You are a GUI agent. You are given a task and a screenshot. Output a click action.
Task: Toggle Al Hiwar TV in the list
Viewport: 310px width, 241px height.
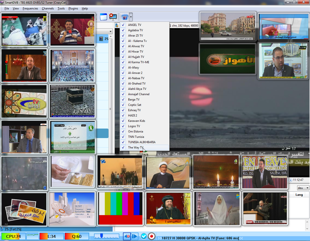145,52
